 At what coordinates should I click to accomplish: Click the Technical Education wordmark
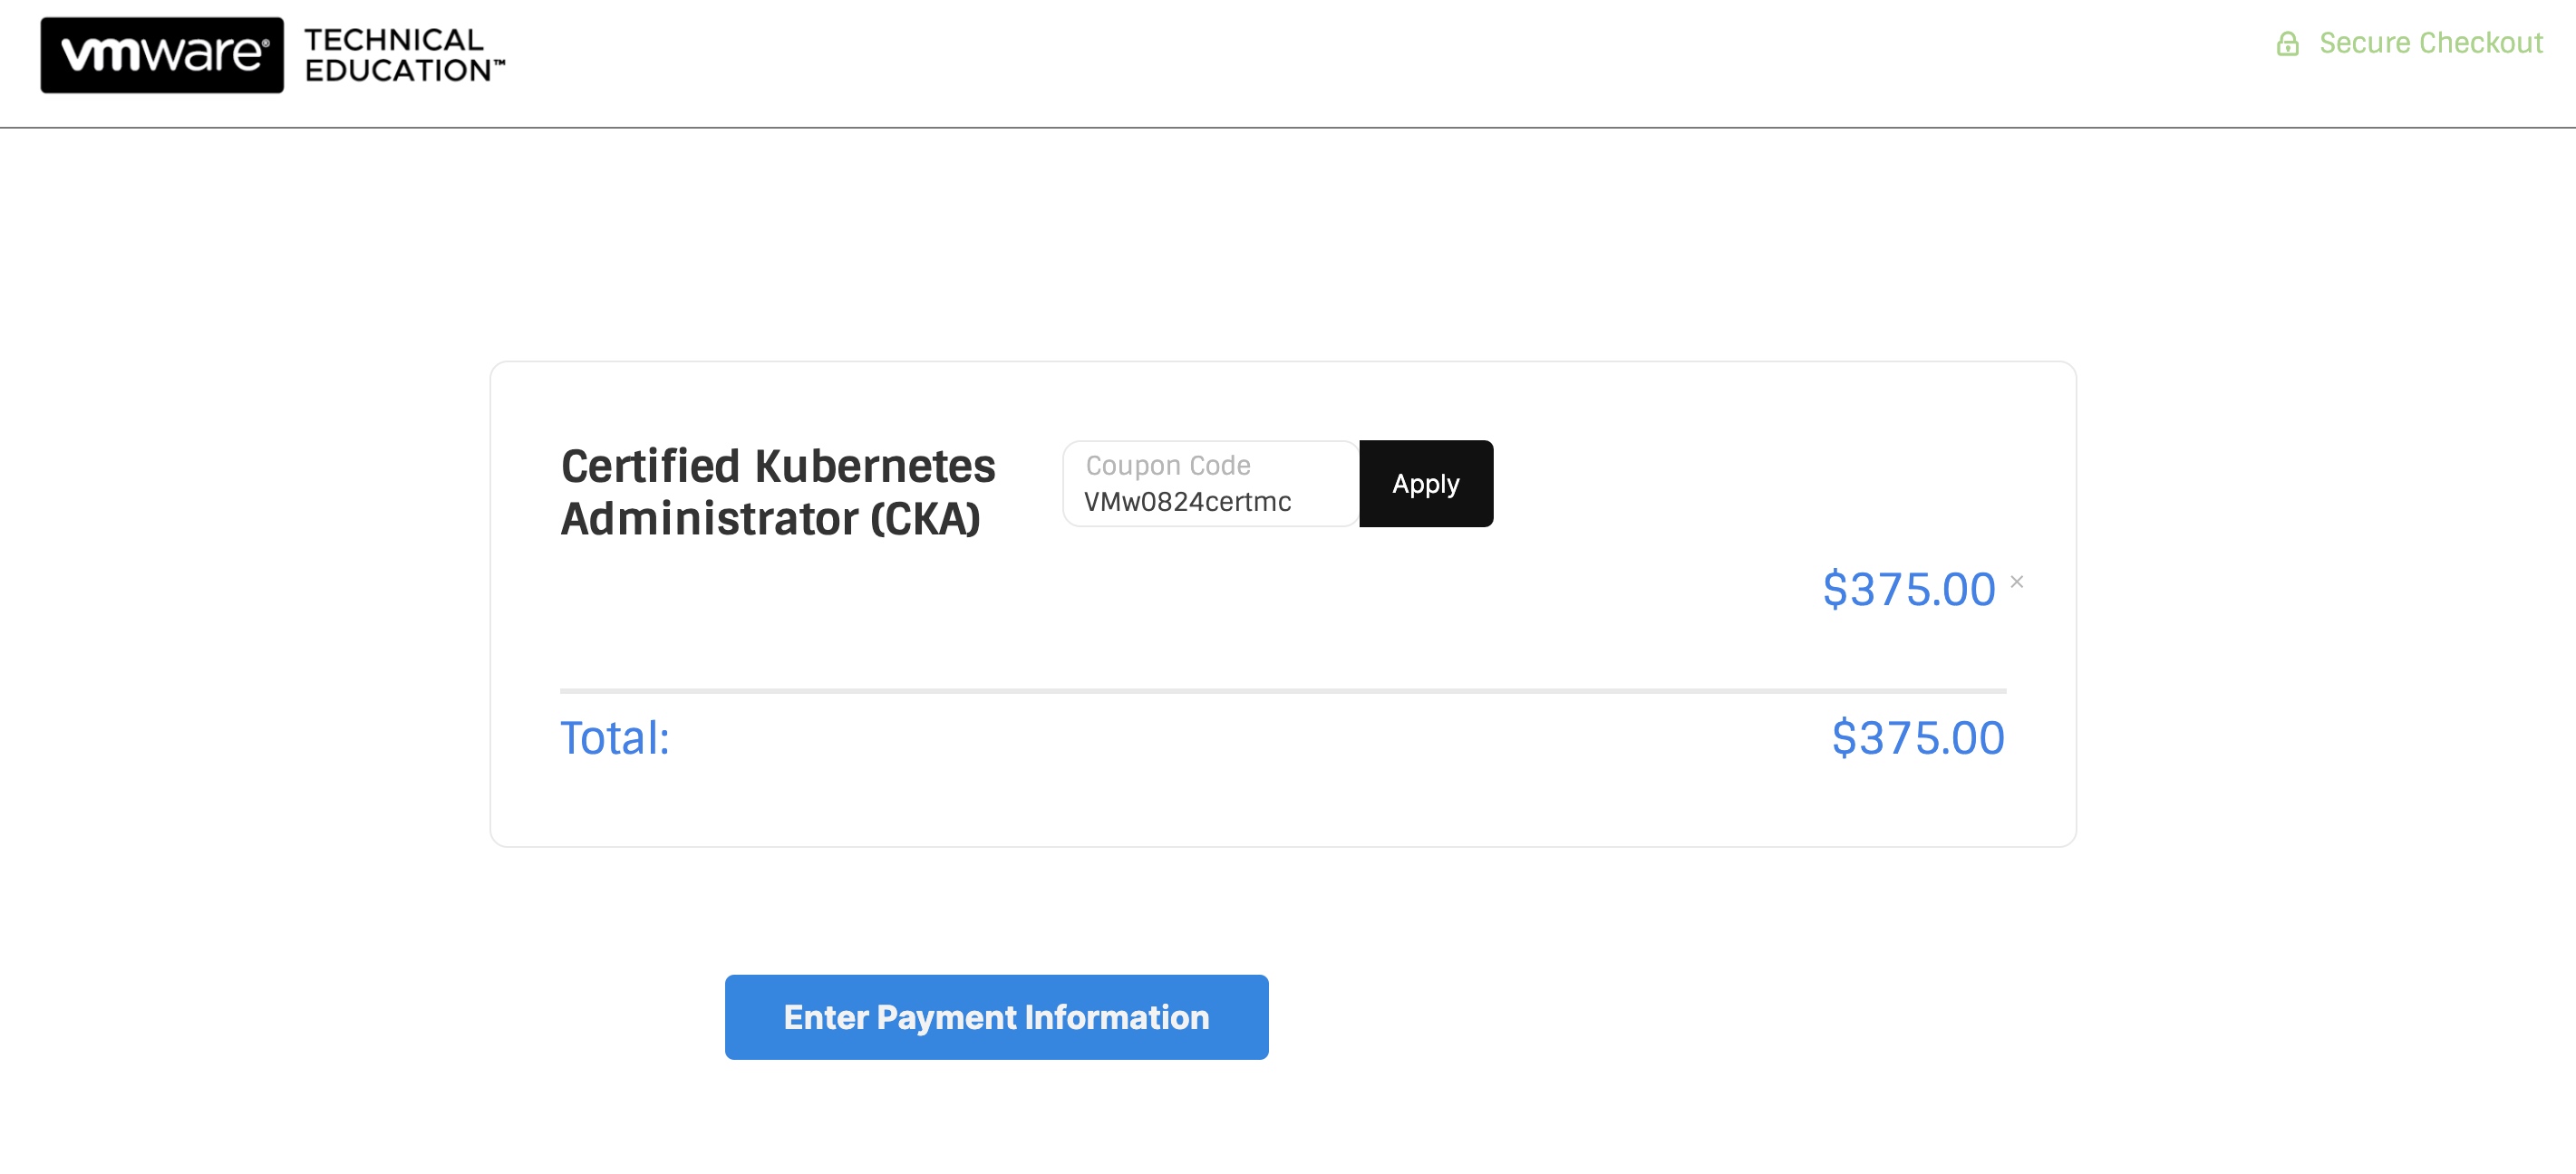pos(404,55)
